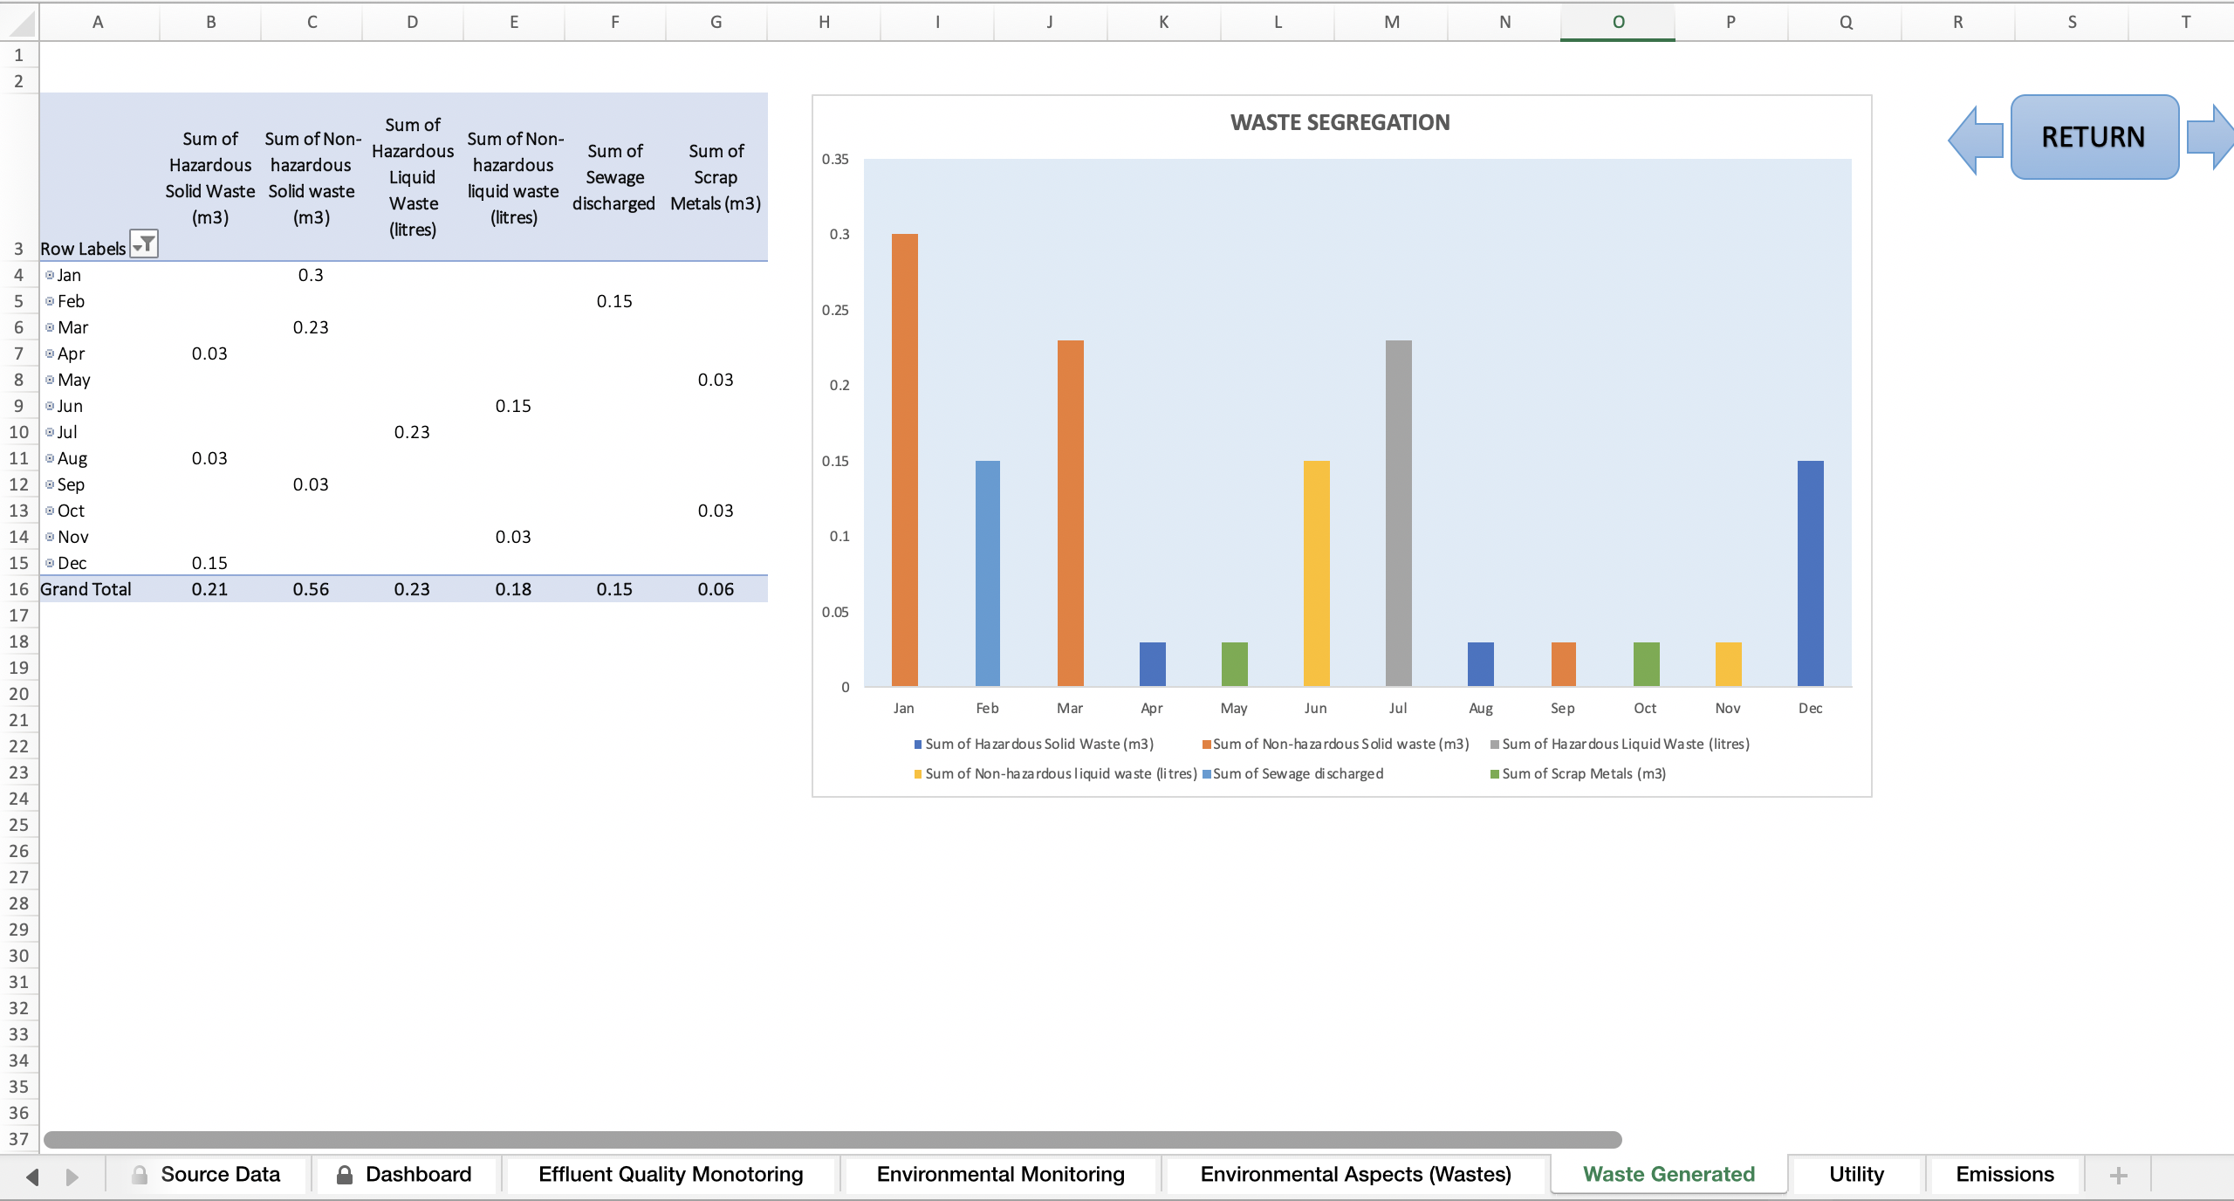2234x1201 pixels.
Task: Add a new sheet with plus button
Action: tap(2118, 1176)
